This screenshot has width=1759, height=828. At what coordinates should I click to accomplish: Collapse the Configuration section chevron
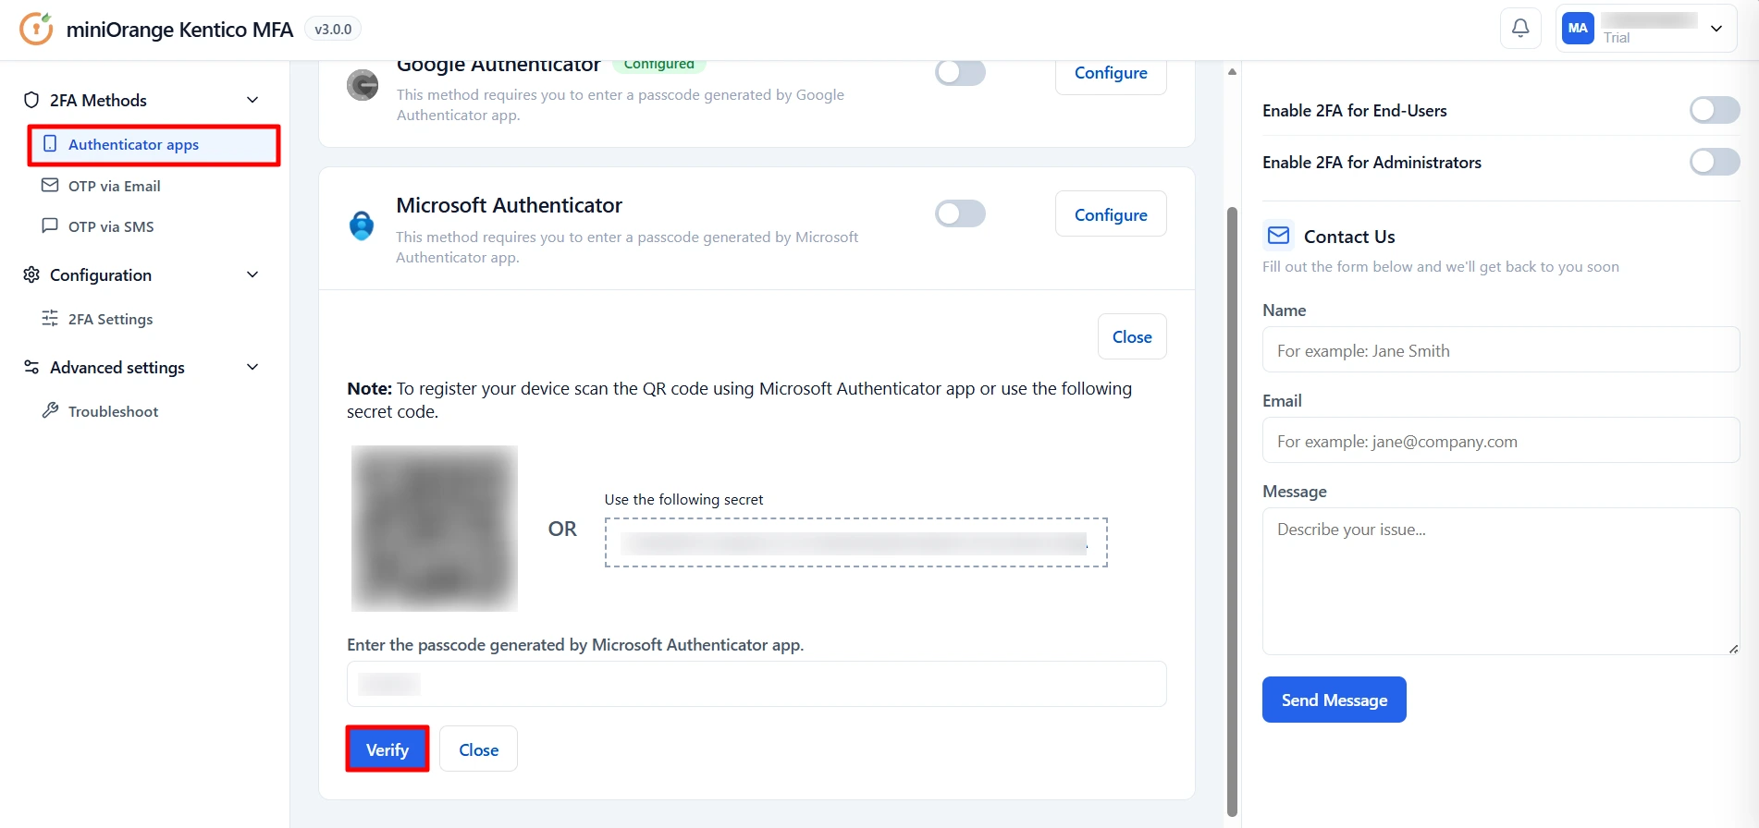tap(252, 274)
